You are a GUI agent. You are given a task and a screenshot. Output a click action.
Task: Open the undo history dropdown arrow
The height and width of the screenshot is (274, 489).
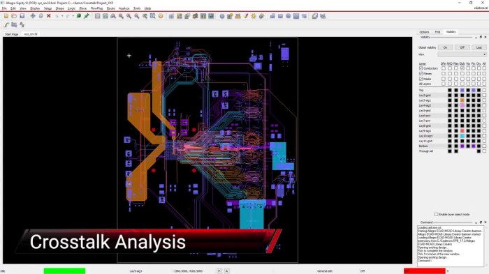pyautogui.click(x=62, y=16)
